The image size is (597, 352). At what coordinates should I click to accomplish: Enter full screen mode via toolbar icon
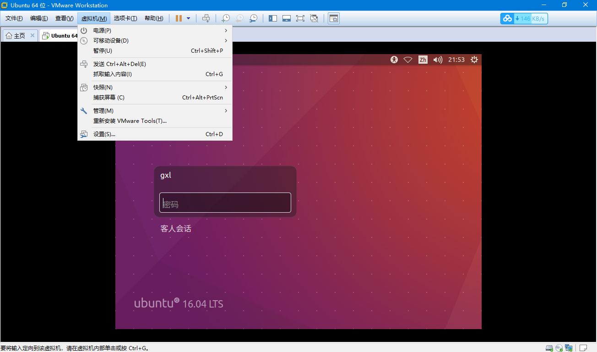click(x=300, y=18)
